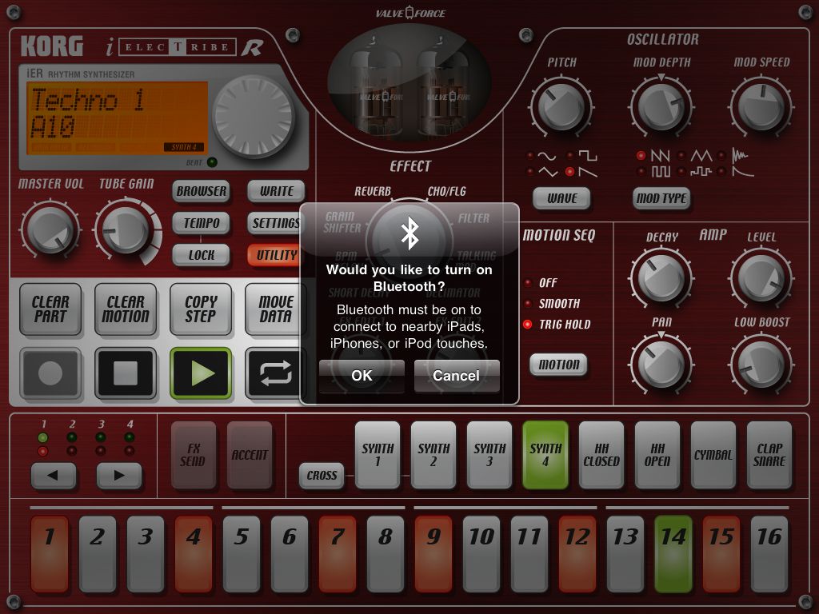Tap the large value dial beside the display
The height and width of the screenshot is (614, 819).
254,117
